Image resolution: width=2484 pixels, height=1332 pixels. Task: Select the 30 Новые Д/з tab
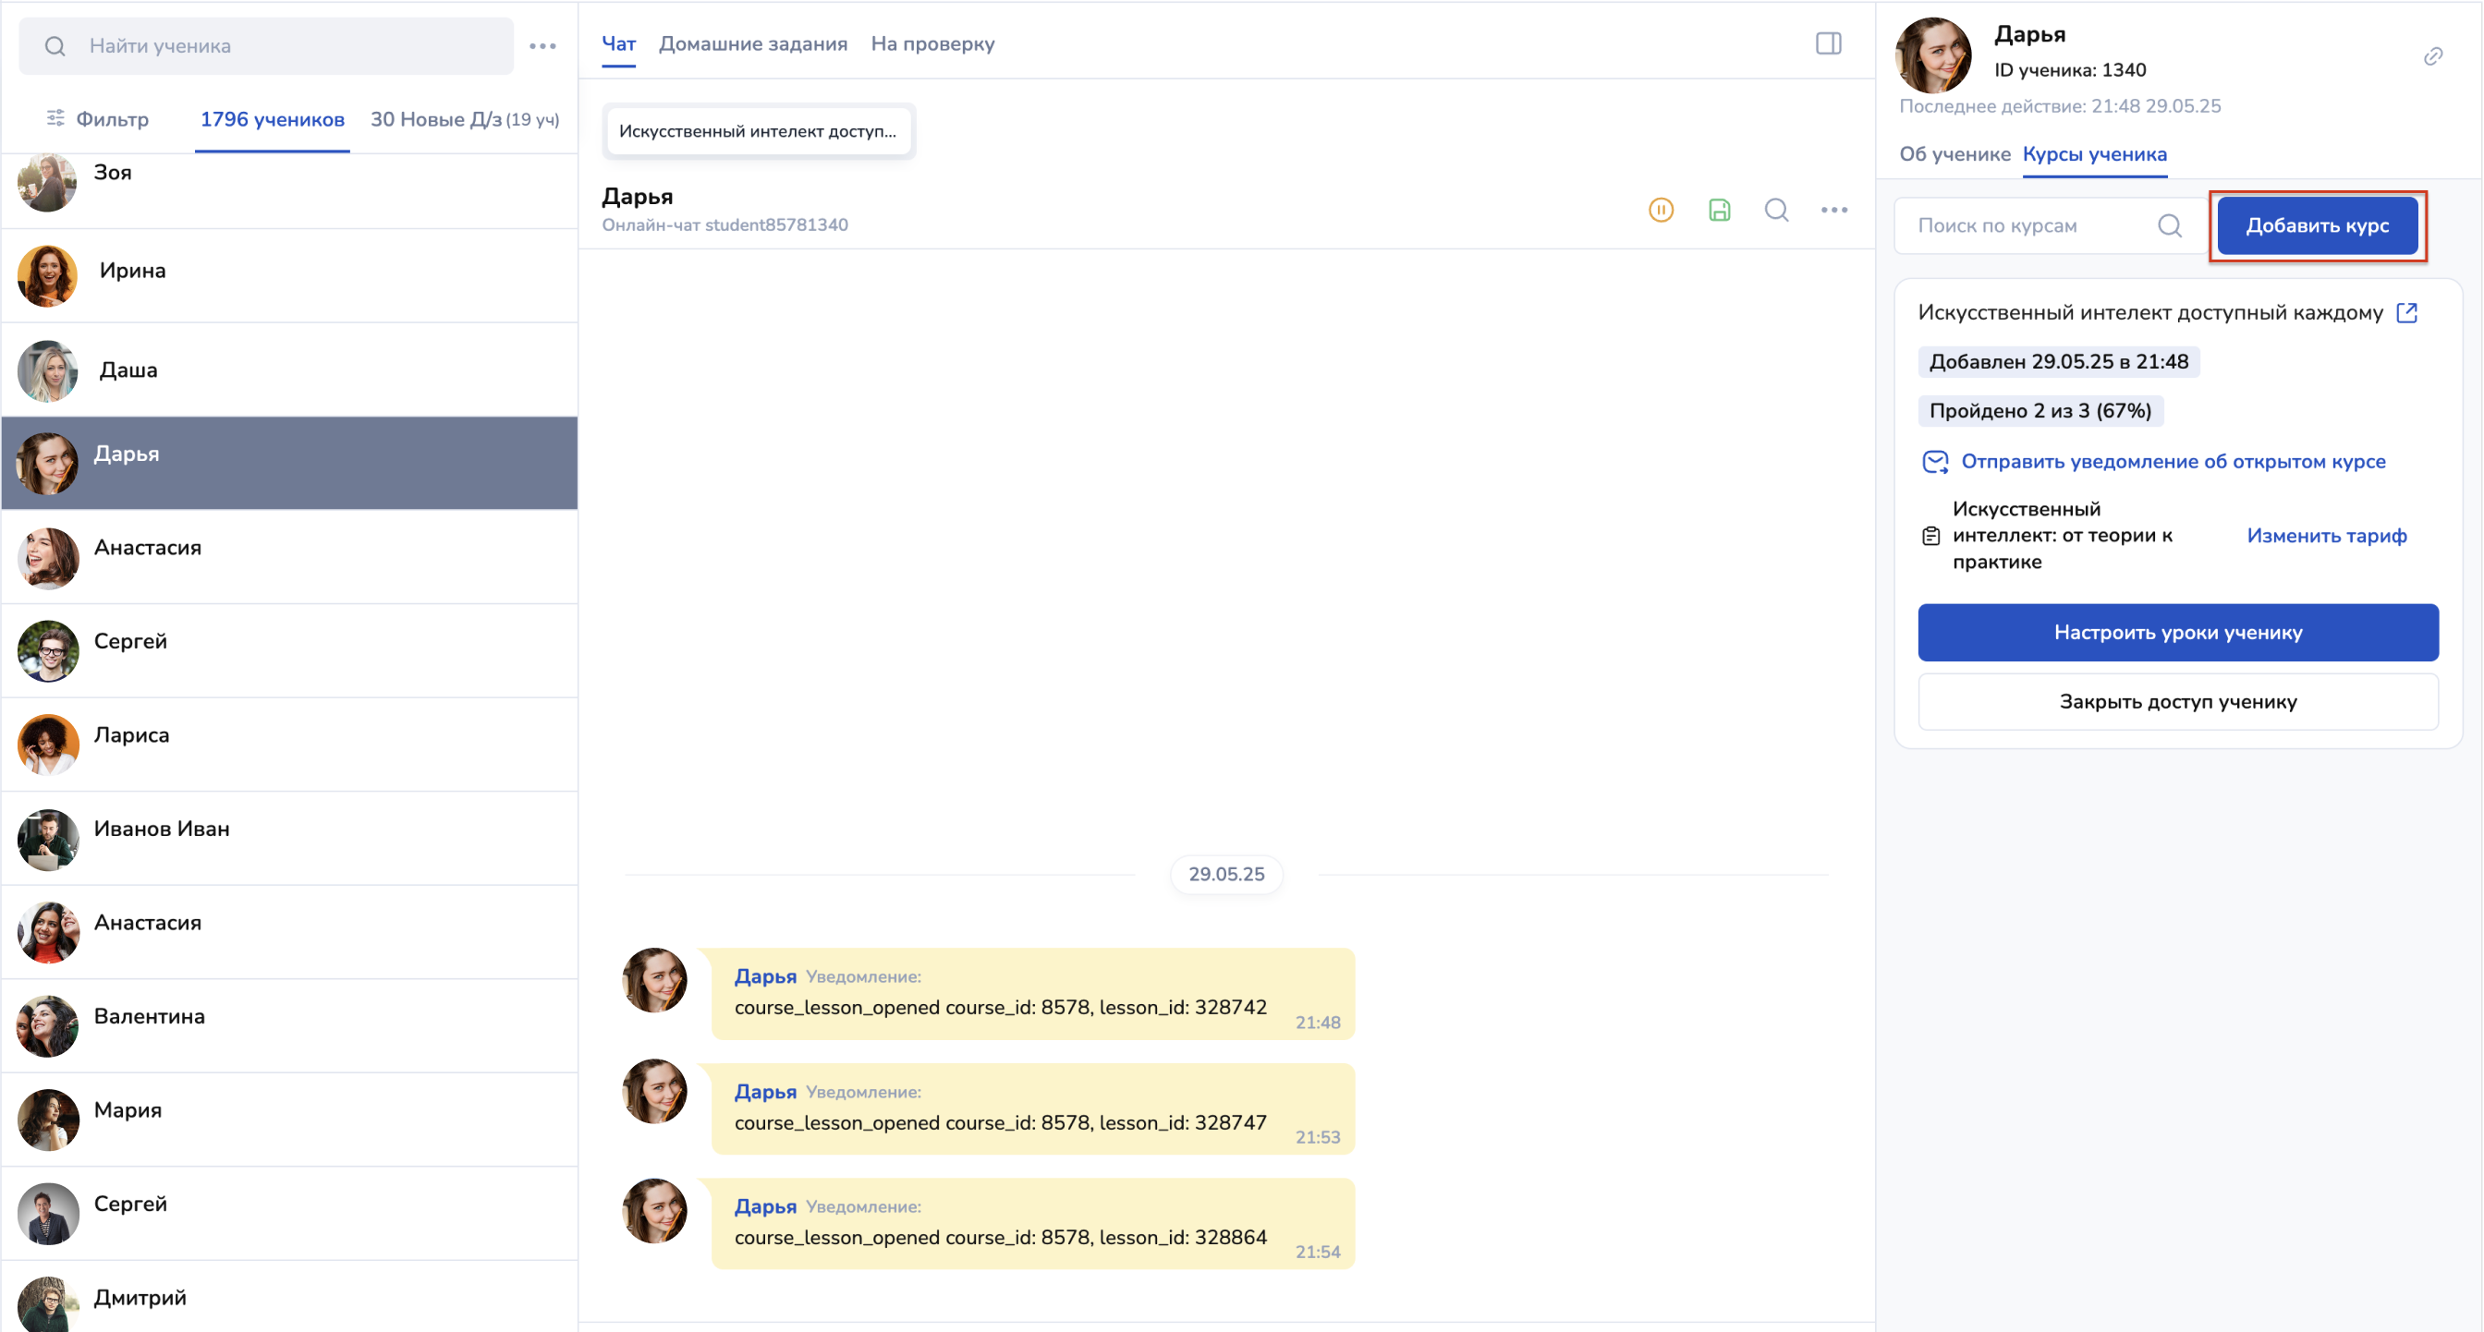pyautogui.click(x=464, y=119)
